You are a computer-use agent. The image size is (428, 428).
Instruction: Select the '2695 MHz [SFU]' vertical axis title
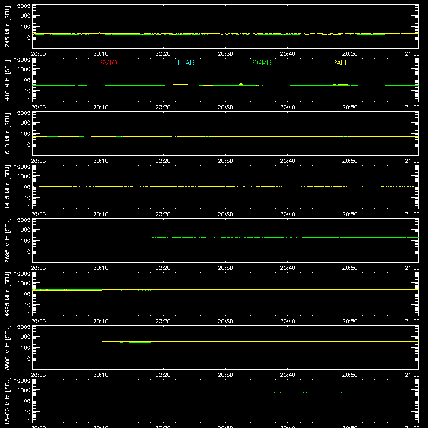tap(7, 240)
